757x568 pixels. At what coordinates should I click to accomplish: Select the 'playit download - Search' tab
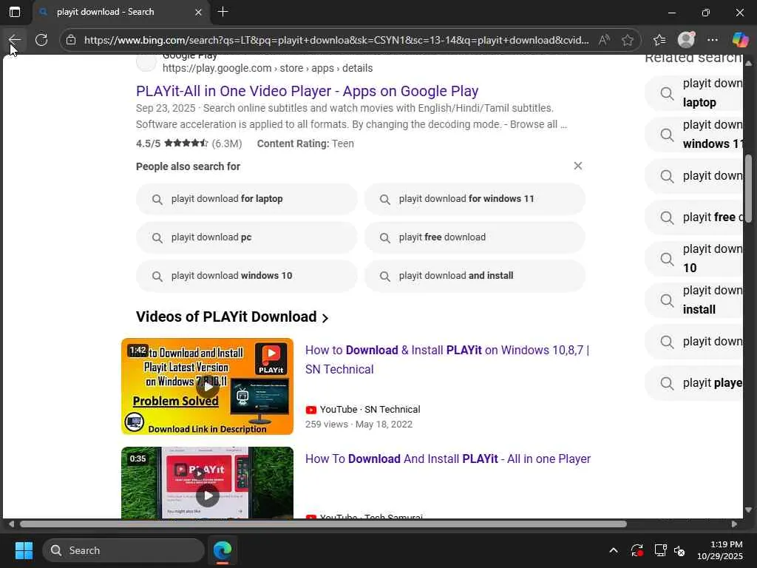(x=120, y=12)
